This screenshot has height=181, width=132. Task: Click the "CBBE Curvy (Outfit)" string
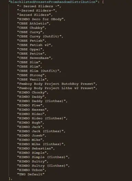40,37
